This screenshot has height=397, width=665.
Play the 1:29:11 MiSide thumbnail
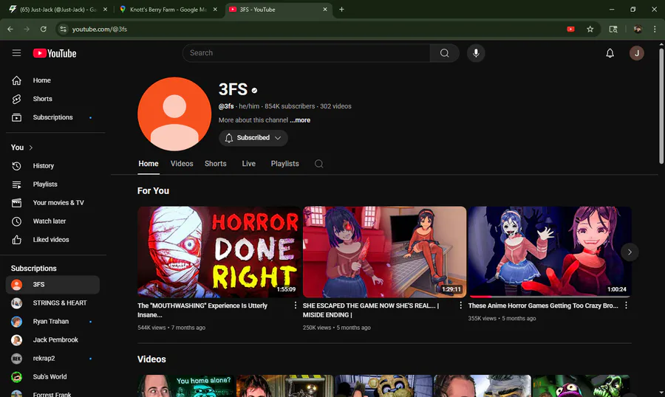pos(384,252)
